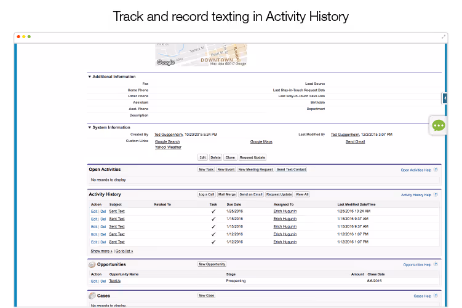The image size is (462, 308).
Task: Open Erich Hugunin link in the 1/25/2016 row
Action: click(285, 211)
